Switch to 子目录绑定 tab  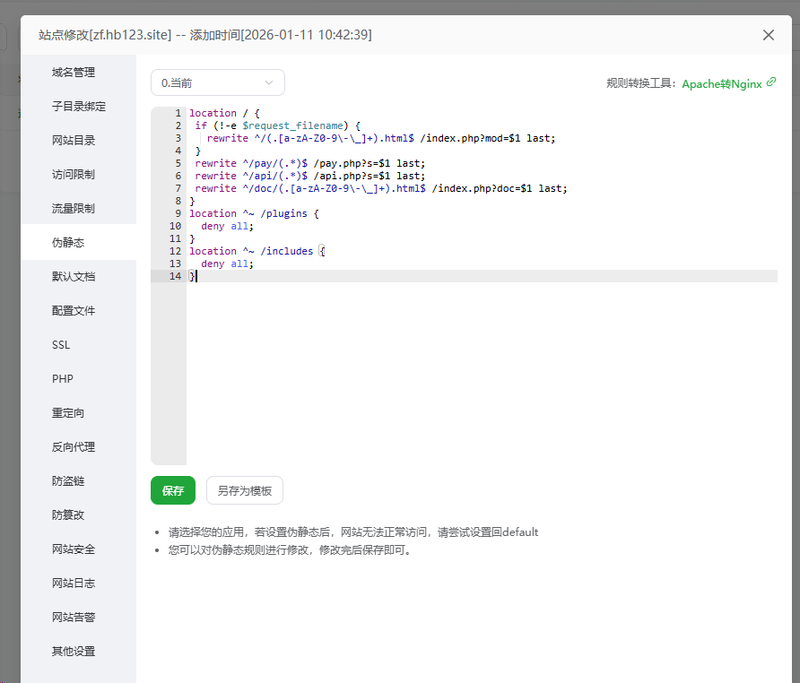coord(79,107)
